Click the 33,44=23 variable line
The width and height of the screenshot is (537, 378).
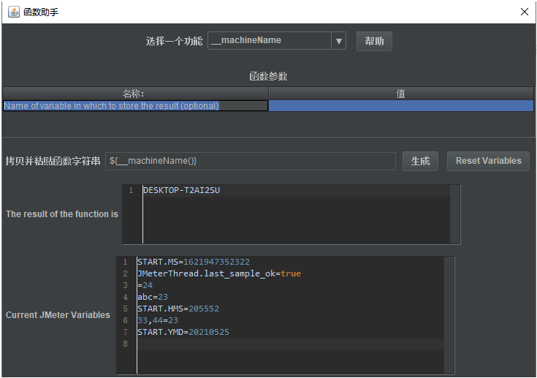pyautogui.click(x=158, y=320)
